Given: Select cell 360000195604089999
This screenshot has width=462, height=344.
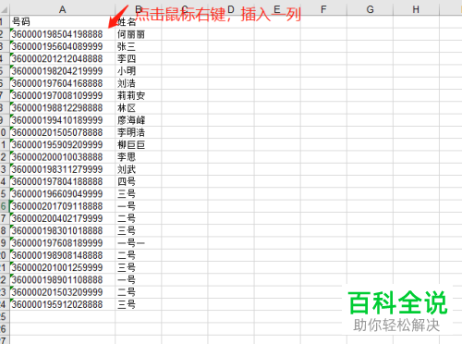Looking at the screenshot, I should 62,46.
